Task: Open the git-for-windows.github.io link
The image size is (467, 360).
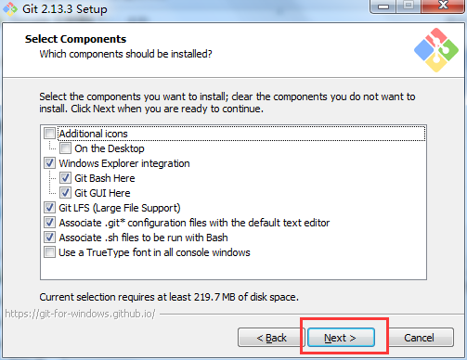Action: (x=80, y=314)
